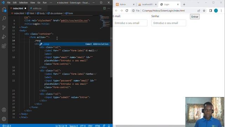Click the feedback icon in the status bar

tap(104, 126)
